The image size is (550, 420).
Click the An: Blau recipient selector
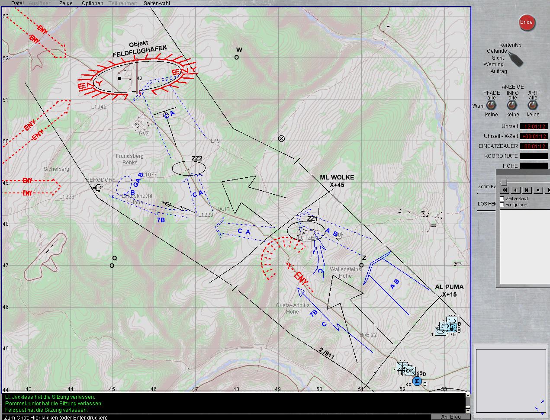point(450,417)
